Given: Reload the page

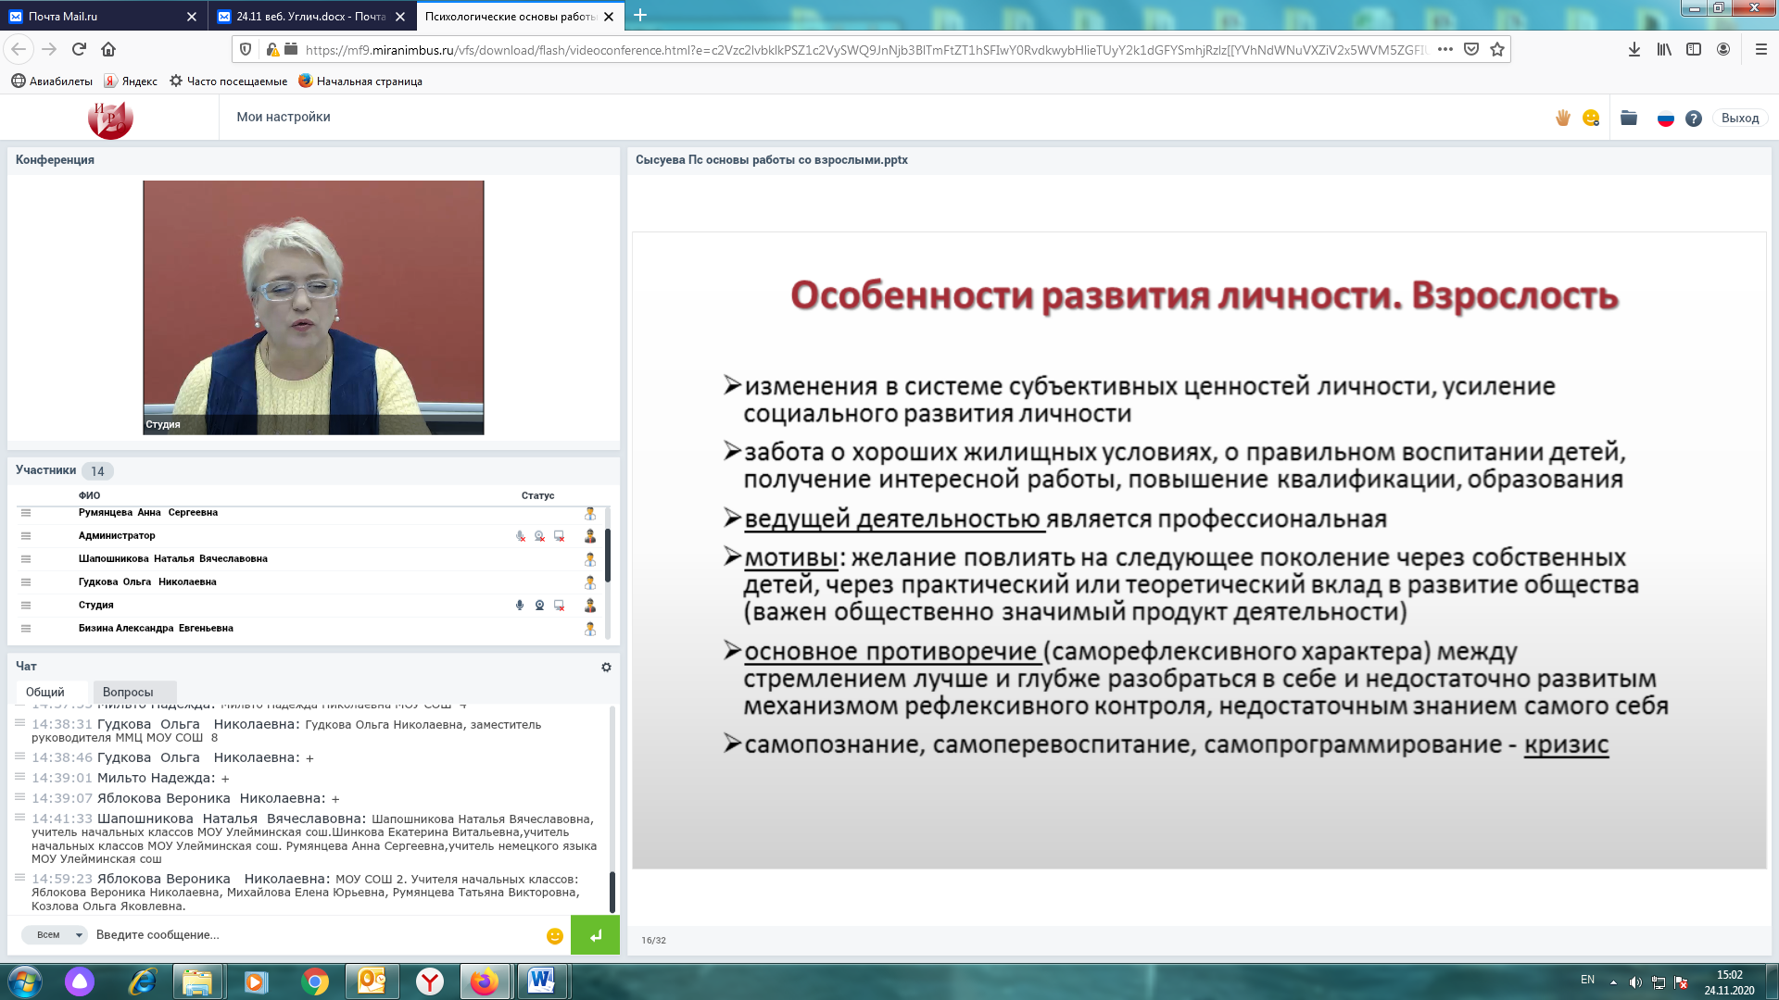Looking at the screenshot, I should (79, 49).
